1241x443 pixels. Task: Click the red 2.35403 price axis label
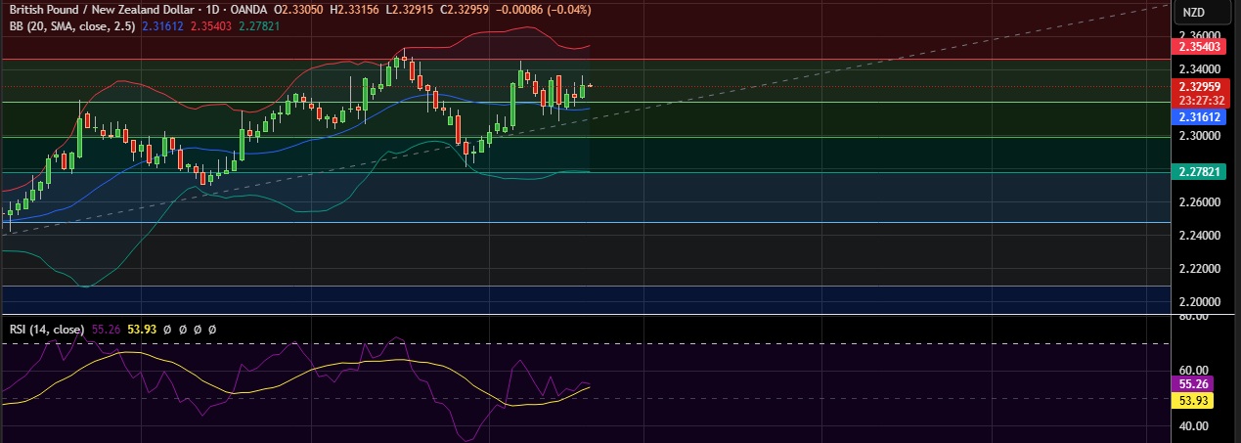coord(1201,46)
